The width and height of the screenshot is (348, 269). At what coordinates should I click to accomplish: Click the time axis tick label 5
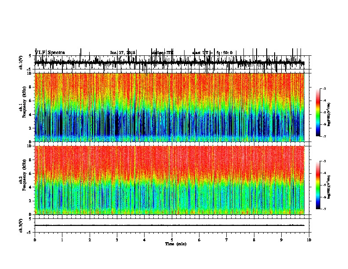coord(172,240)
